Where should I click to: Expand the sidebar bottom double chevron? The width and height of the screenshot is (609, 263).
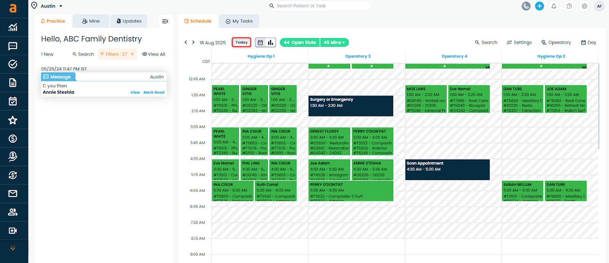click(x=13, y=248)
